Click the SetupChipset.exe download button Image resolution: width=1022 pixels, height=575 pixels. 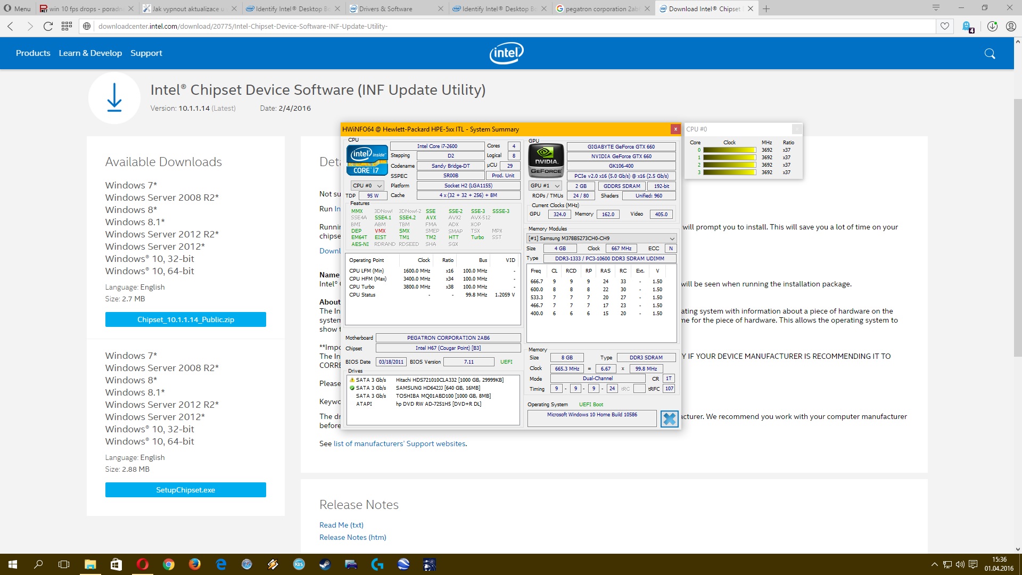pyautogui.click(x=185, y=490)
